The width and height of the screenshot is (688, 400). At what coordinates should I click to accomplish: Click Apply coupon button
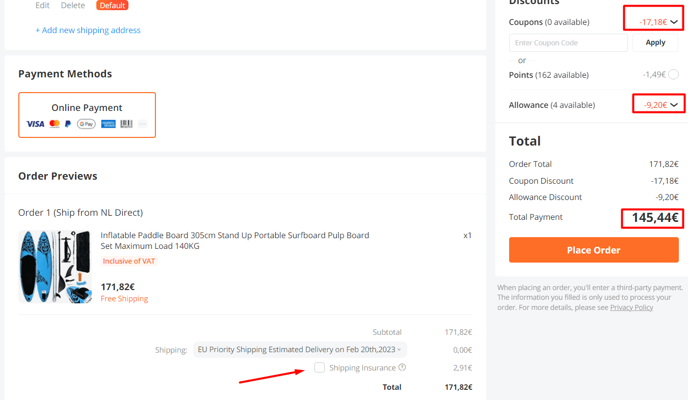click(x=655, y=43)
